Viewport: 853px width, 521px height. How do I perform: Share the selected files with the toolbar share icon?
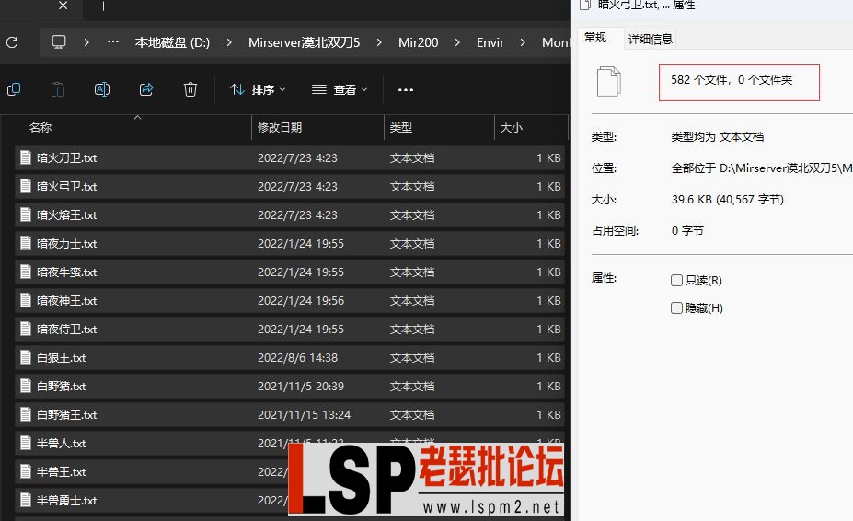tap(146, 89)
